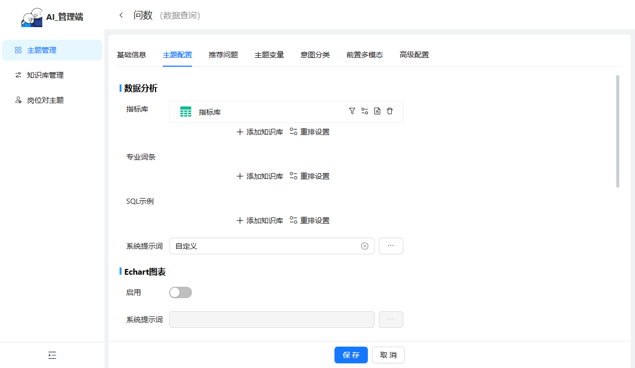Go back using the arrow next to 问数
This screenshot has width=635, height=368.
coord(122,16)
